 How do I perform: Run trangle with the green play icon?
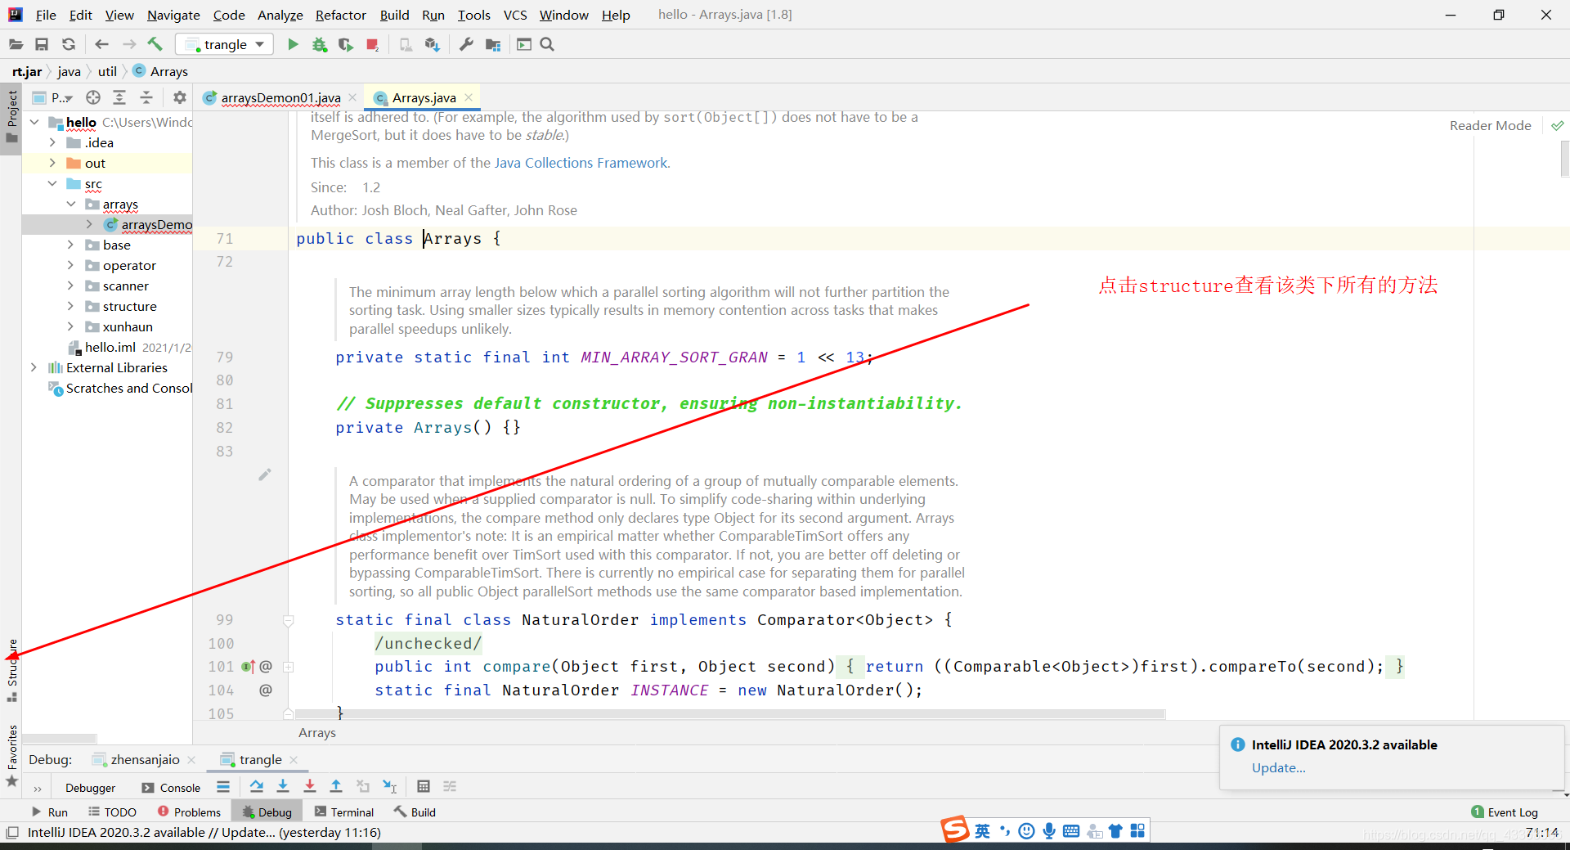point(293,44)
